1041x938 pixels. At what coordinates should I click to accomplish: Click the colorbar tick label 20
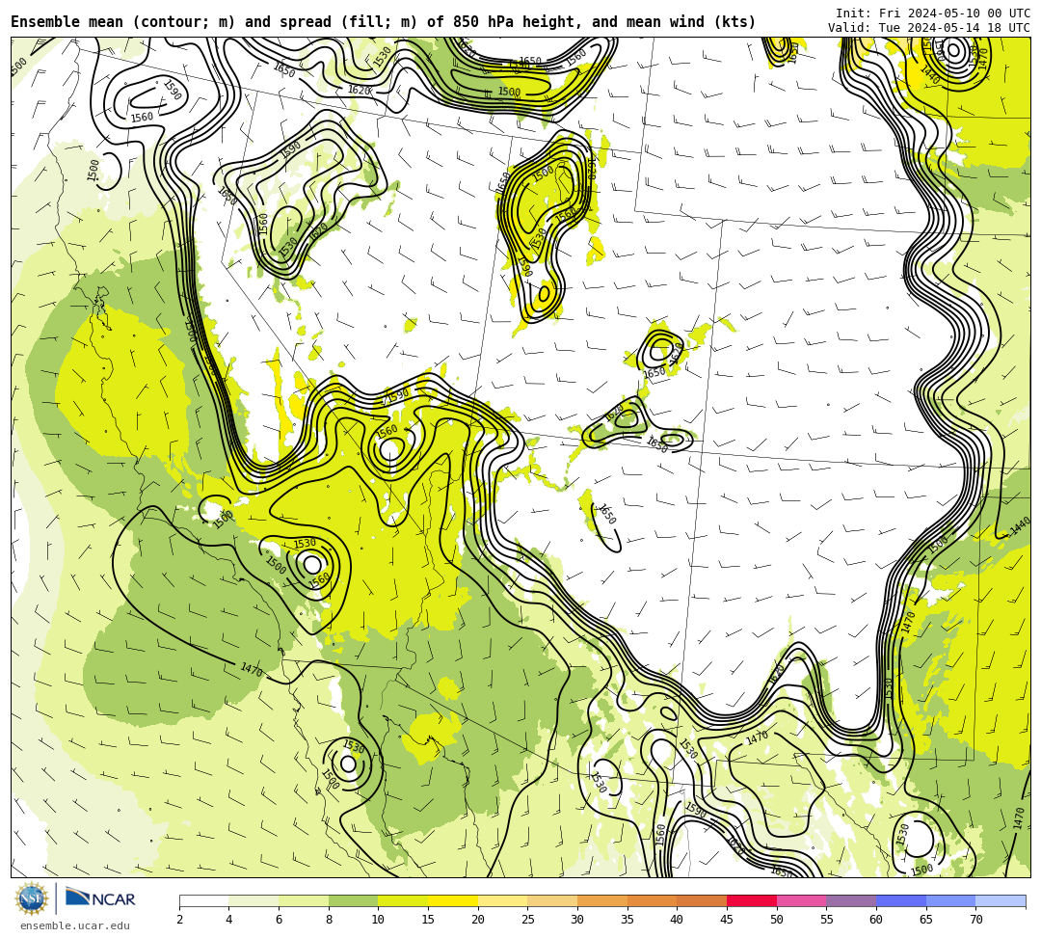pyautogui.click(x=478, y=920)
